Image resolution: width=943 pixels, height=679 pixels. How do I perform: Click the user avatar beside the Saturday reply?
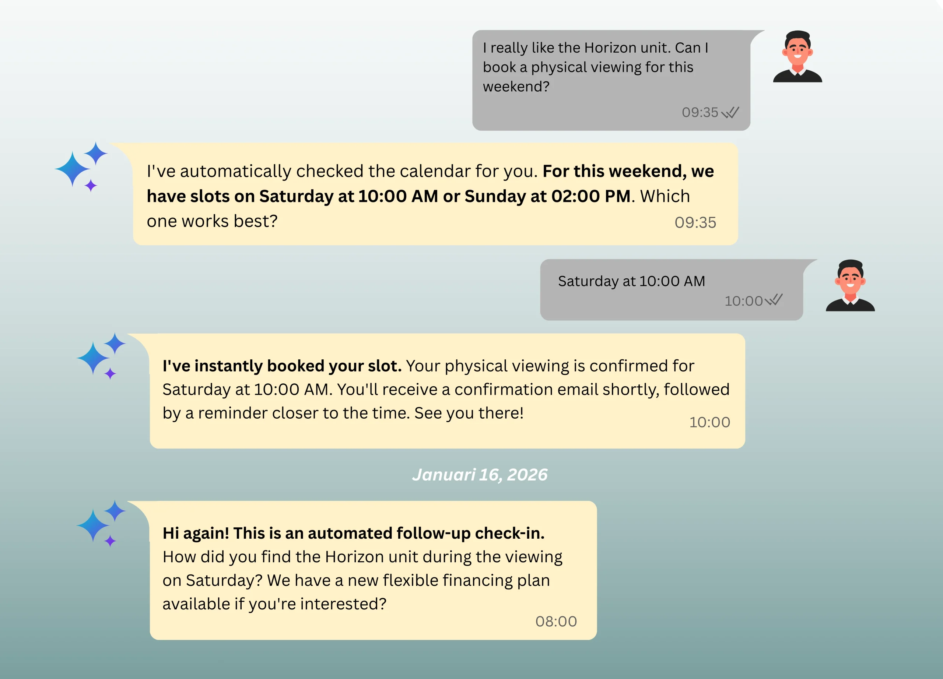click(850, 285)
